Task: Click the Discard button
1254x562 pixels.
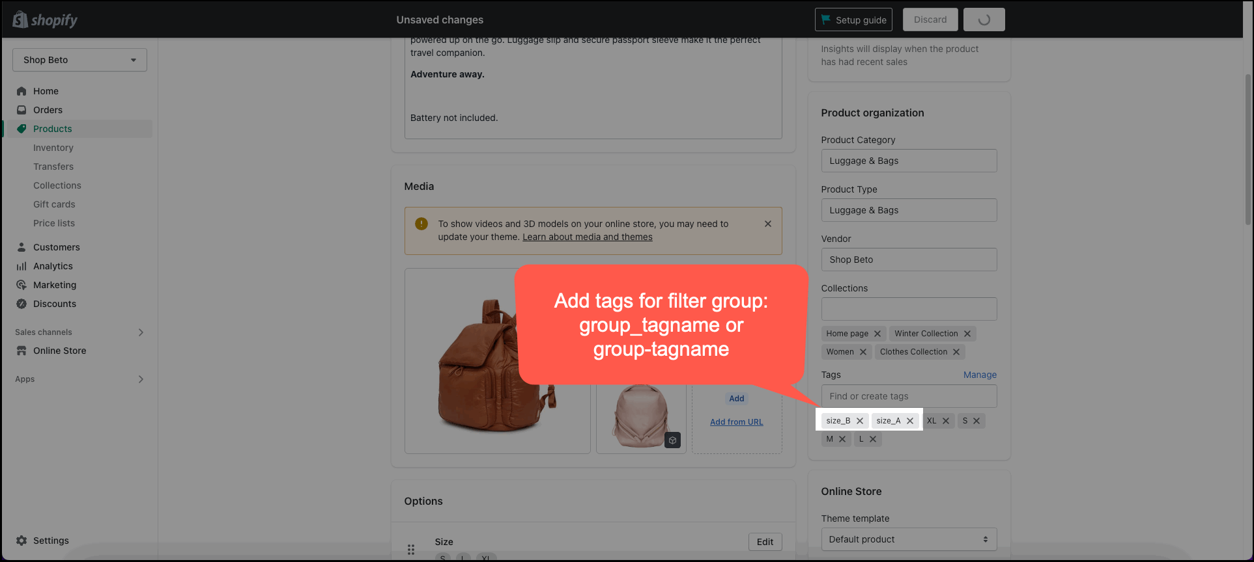Action: 930,20
